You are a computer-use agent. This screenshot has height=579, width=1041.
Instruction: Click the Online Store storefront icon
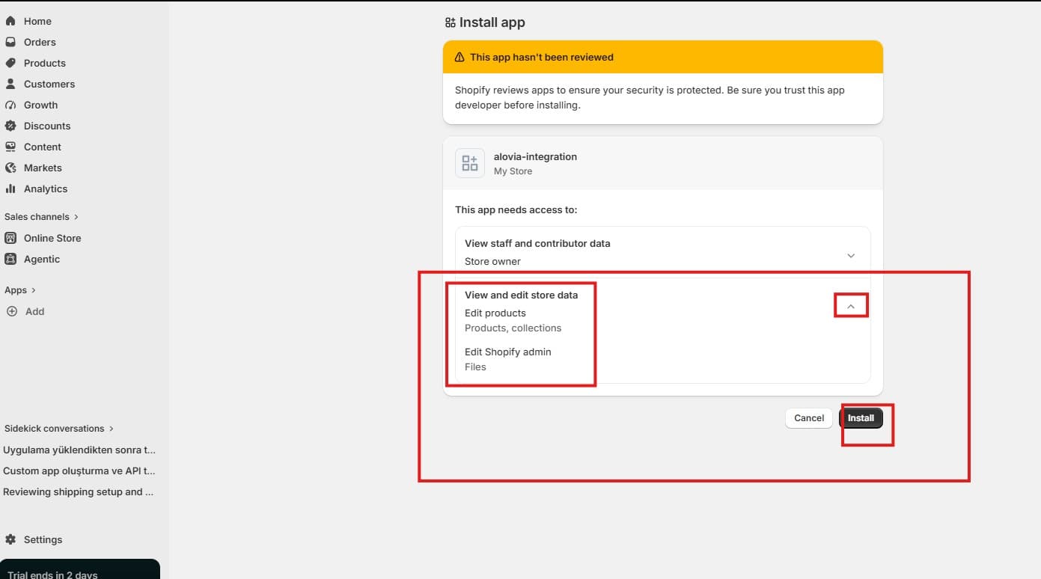pyautogui.click(x=10, y=238)
